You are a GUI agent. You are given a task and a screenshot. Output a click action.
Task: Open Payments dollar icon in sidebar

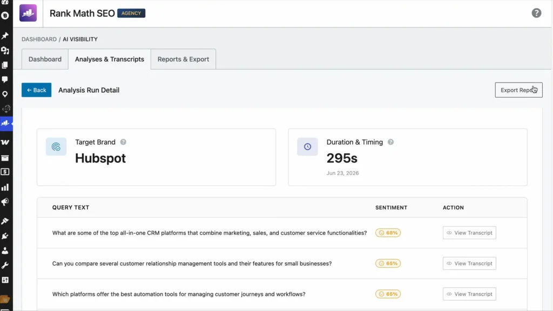[5, 172]
